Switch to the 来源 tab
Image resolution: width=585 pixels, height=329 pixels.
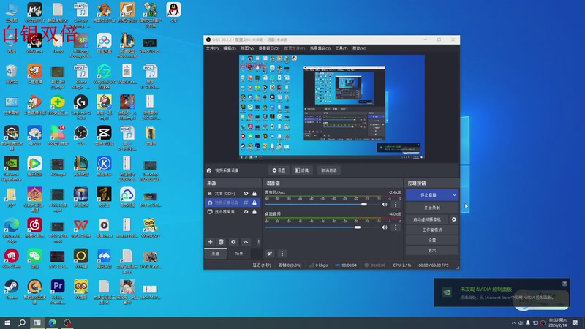click(215, 254)
